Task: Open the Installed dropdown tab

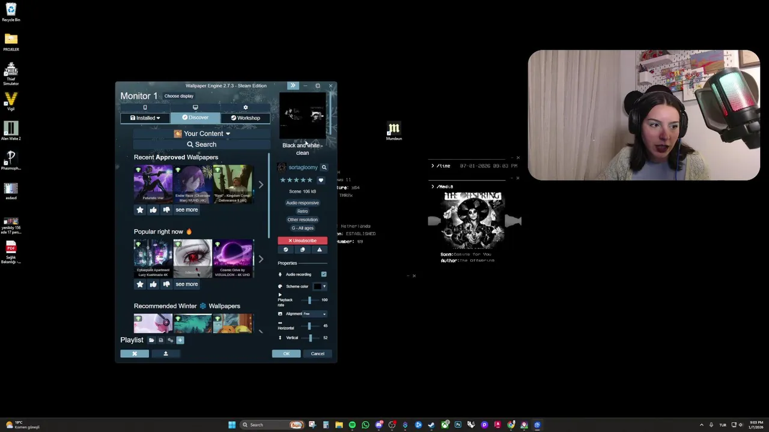Action: coord(145,118)
